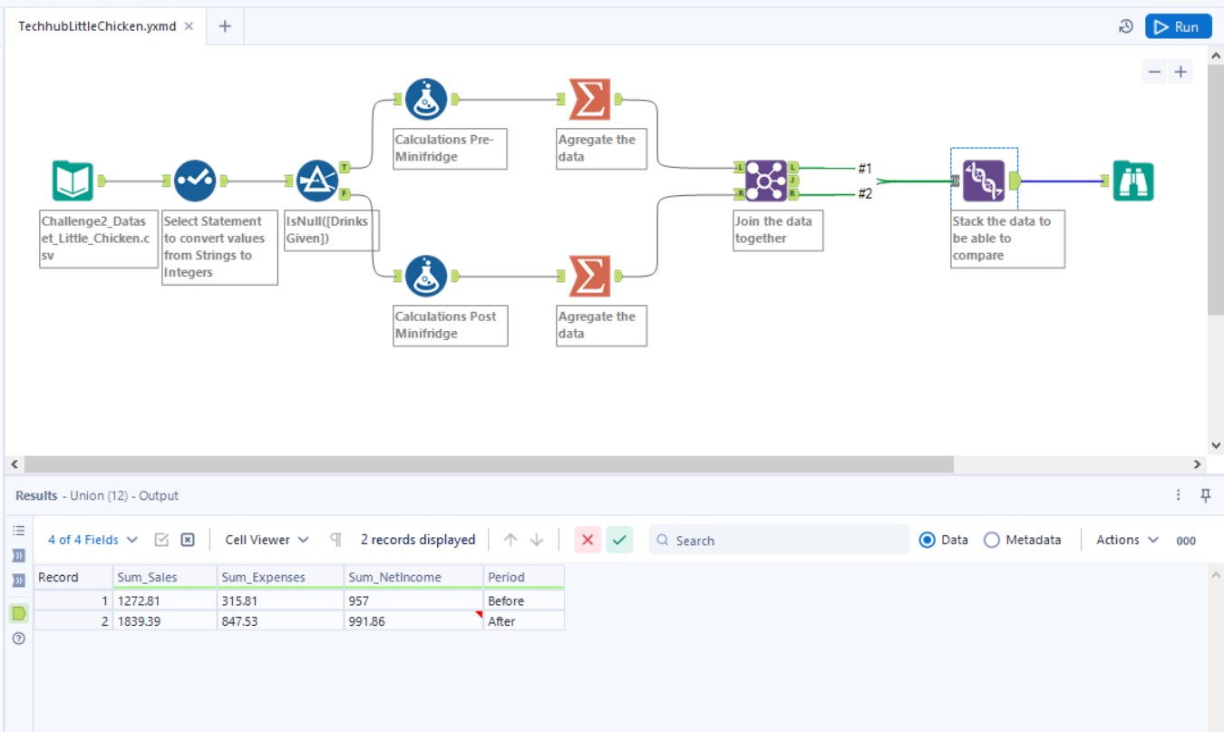Open the Cell Viewer dropdown
Viewport: 1224px width, 732px height.
pos(264,539)
